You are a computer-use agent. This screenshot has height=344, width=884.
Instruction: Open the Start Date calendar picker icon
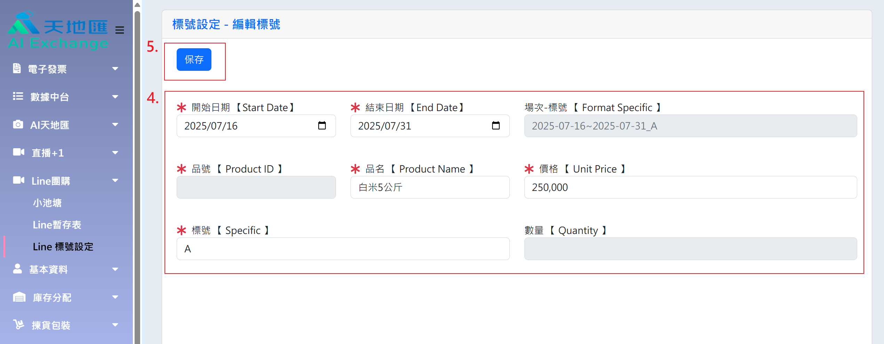(x=322, y=126)
